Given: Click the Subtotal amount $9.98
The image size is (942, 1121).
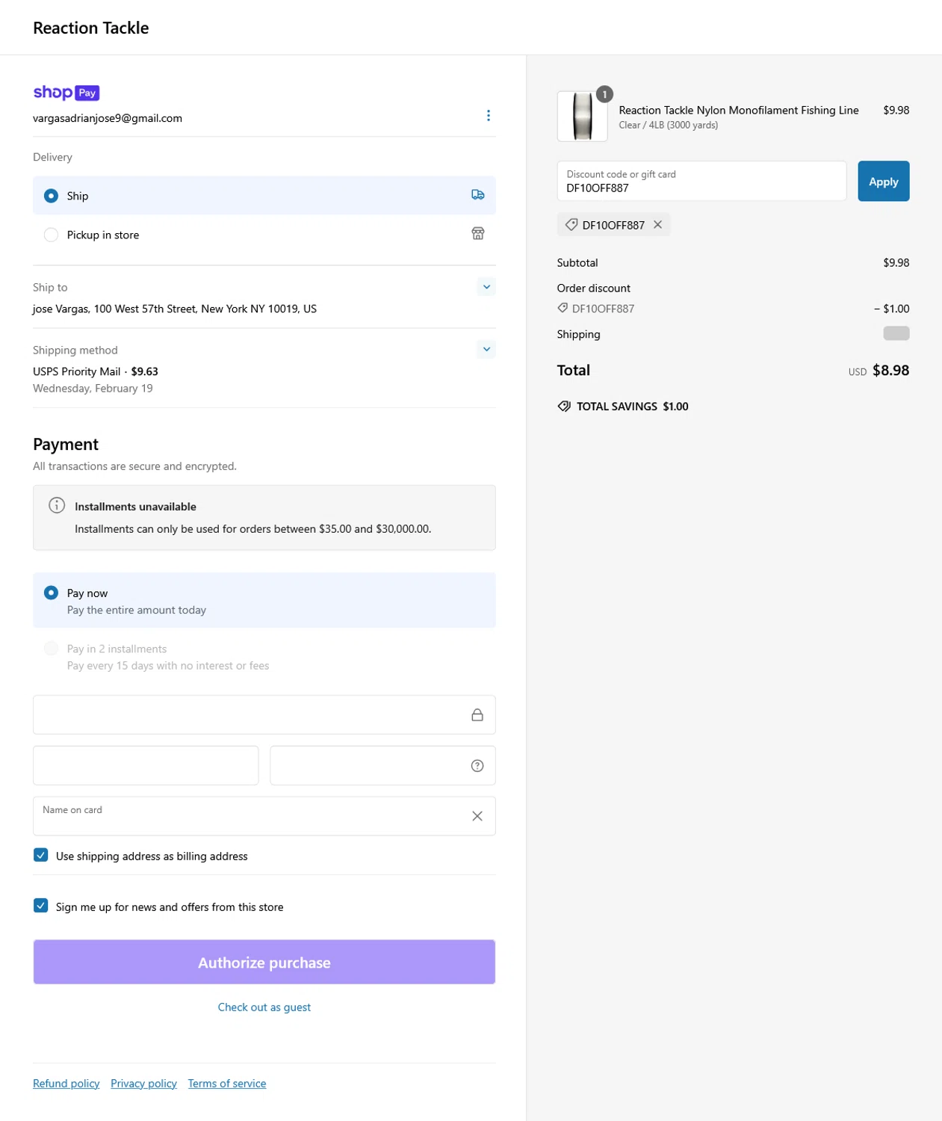Looking at the screenshot, I should point(896,263).
